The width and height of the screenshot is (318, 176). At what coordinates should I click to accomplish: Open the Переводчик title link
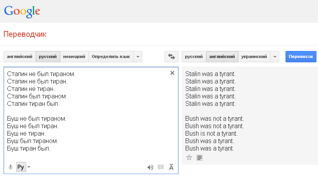coord(25,34)
